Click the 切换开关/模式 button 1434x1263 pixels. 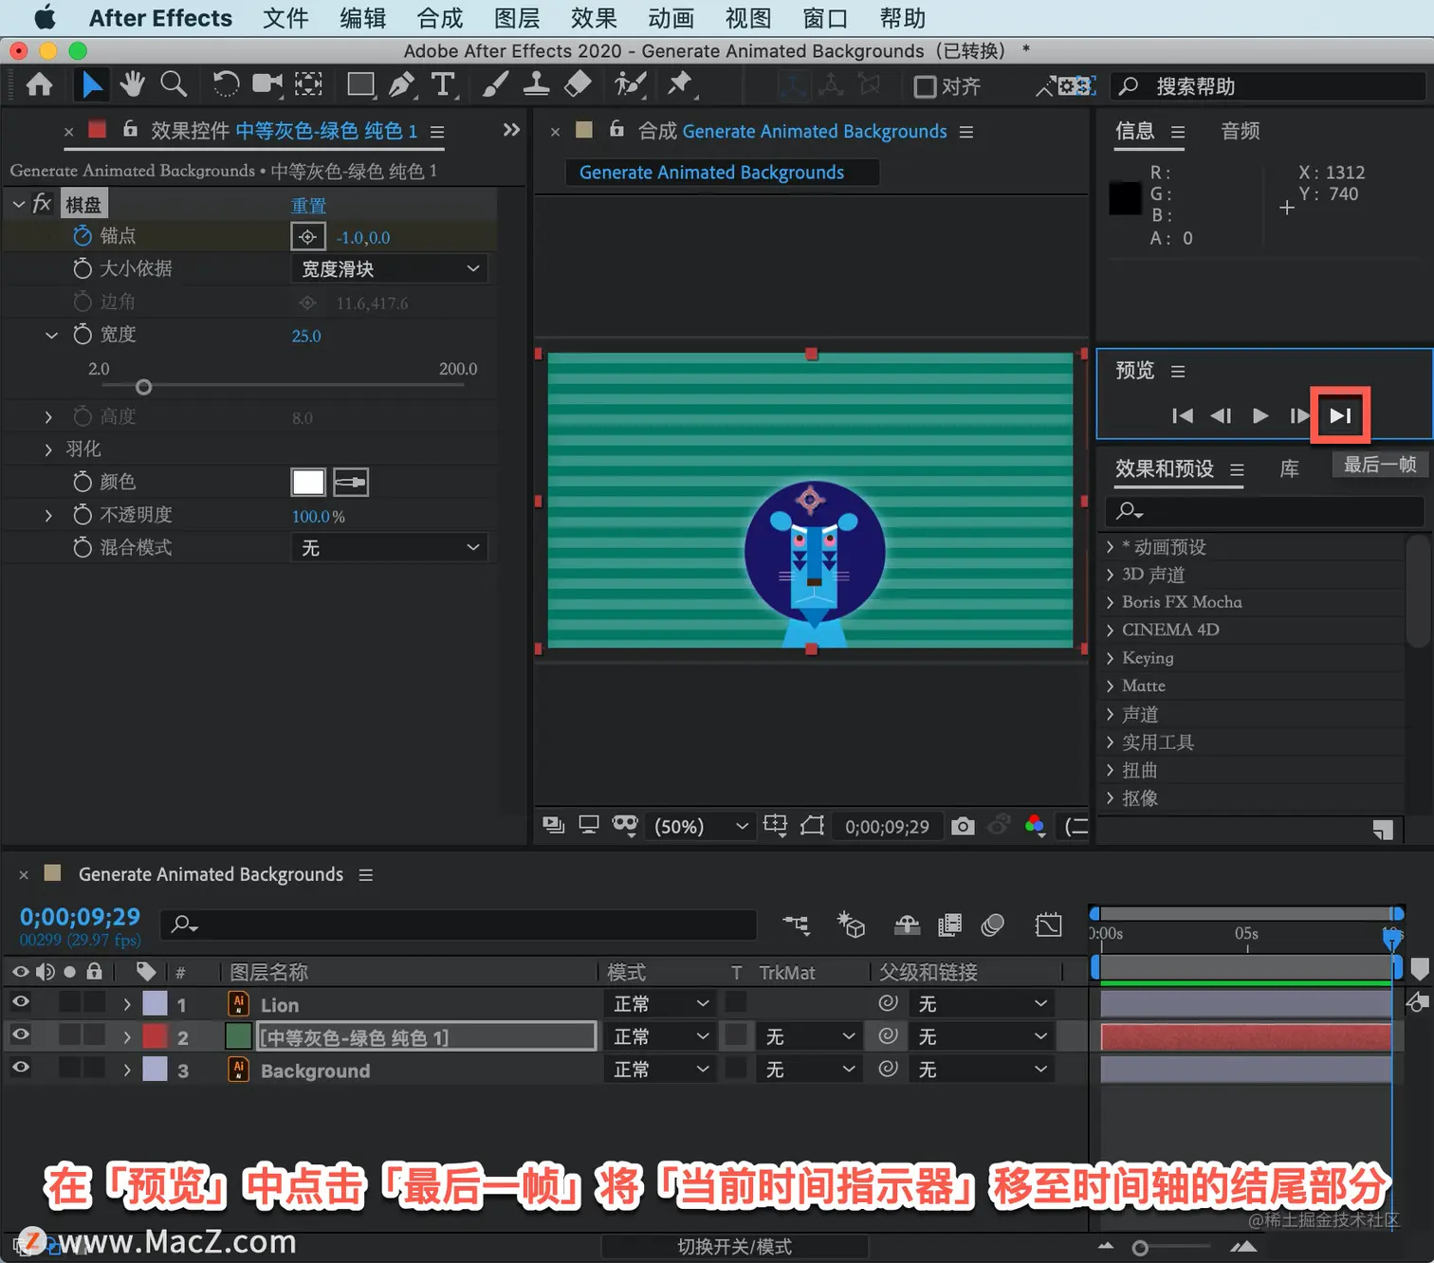click(735, 1247)
